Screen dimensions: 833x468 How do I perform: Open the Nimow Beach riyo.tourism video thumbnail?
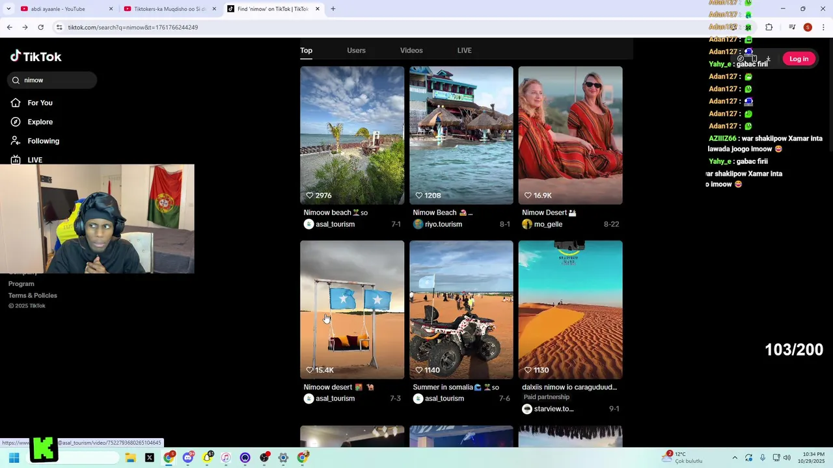click(461, 135)
